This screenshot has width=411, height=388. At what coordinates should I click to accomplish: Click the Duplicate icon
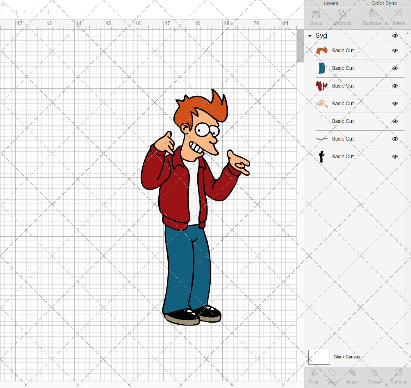pos(372,14)
